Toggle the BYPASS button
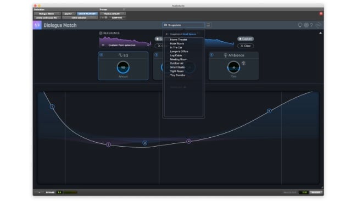Viewport: 357px width, 201px height. 50,192
